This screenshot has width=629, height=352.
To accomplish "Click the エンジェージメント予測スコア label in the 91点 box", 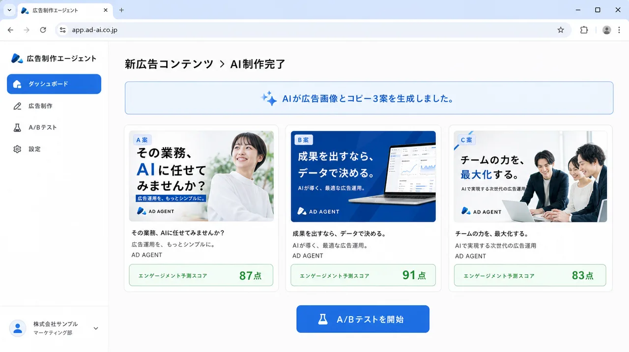I will click(x=335, y=276).
